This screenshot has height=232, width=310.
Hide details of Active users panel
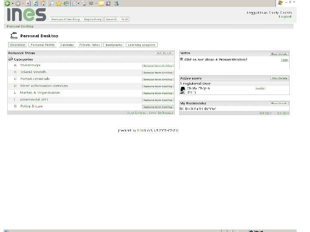[x=279, y=78]
